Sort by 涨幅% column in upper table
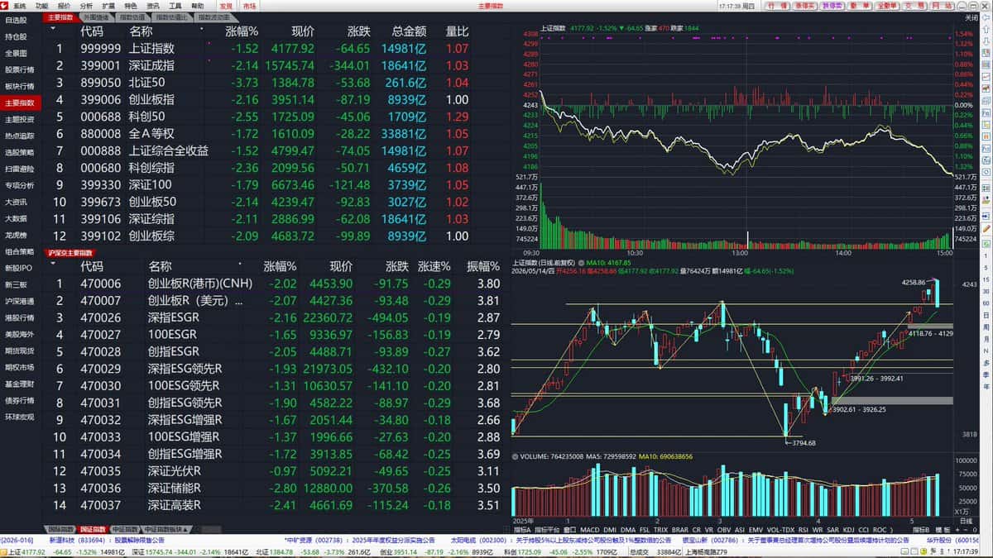This screenshot has height=558, width=993. click(x=242, y=31)
